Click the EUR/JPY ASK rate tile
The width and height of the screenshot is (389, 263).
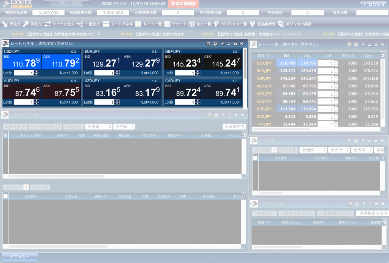click(x=142, y=62)
